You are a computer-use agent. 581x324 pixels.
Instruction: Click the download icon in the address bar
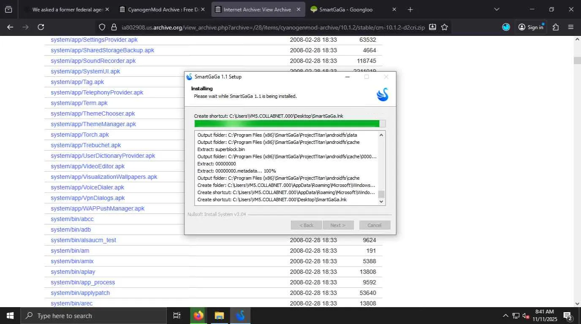[432, 27]
